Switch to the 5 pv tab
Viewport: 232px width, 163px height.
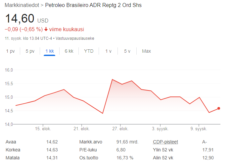coord(30,51)
